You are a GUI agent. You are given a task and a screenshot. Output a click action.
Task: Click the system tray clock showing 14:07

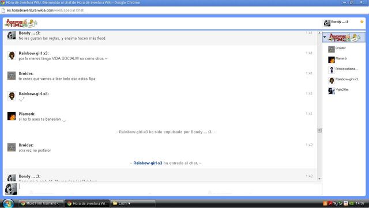click(x=360, y=203)
